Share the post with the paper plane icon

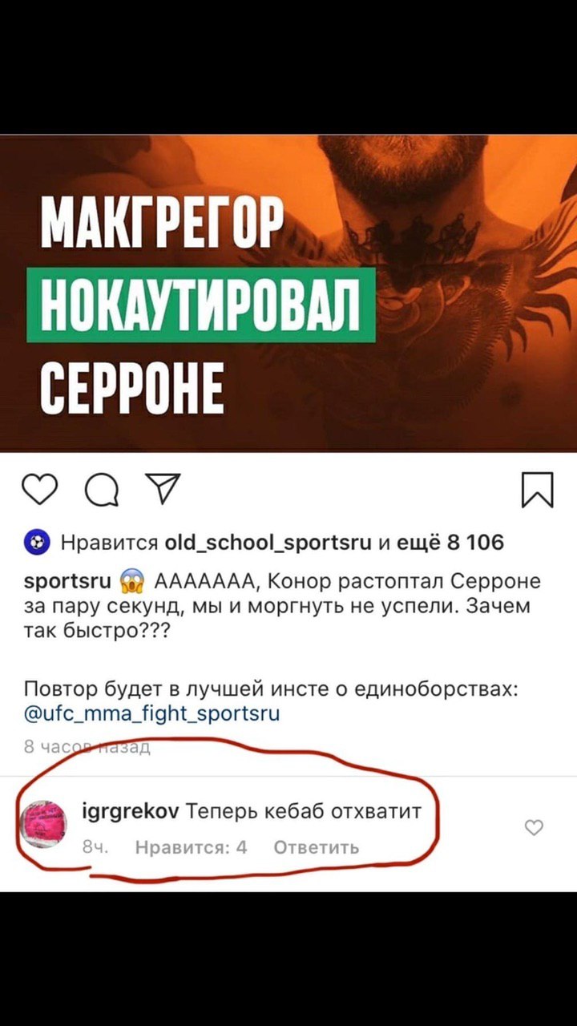162,488
